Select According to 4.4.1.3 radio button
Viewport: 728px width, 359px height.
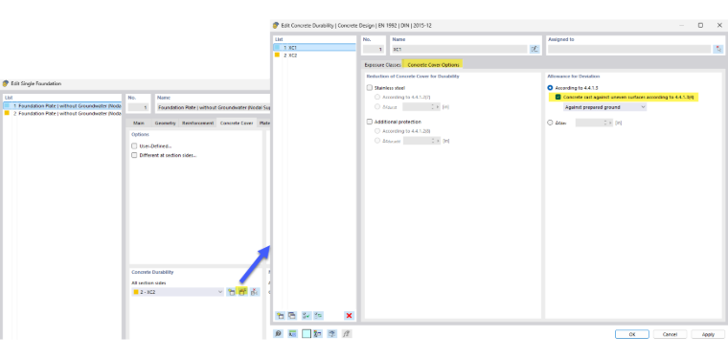tap(550, 88)
